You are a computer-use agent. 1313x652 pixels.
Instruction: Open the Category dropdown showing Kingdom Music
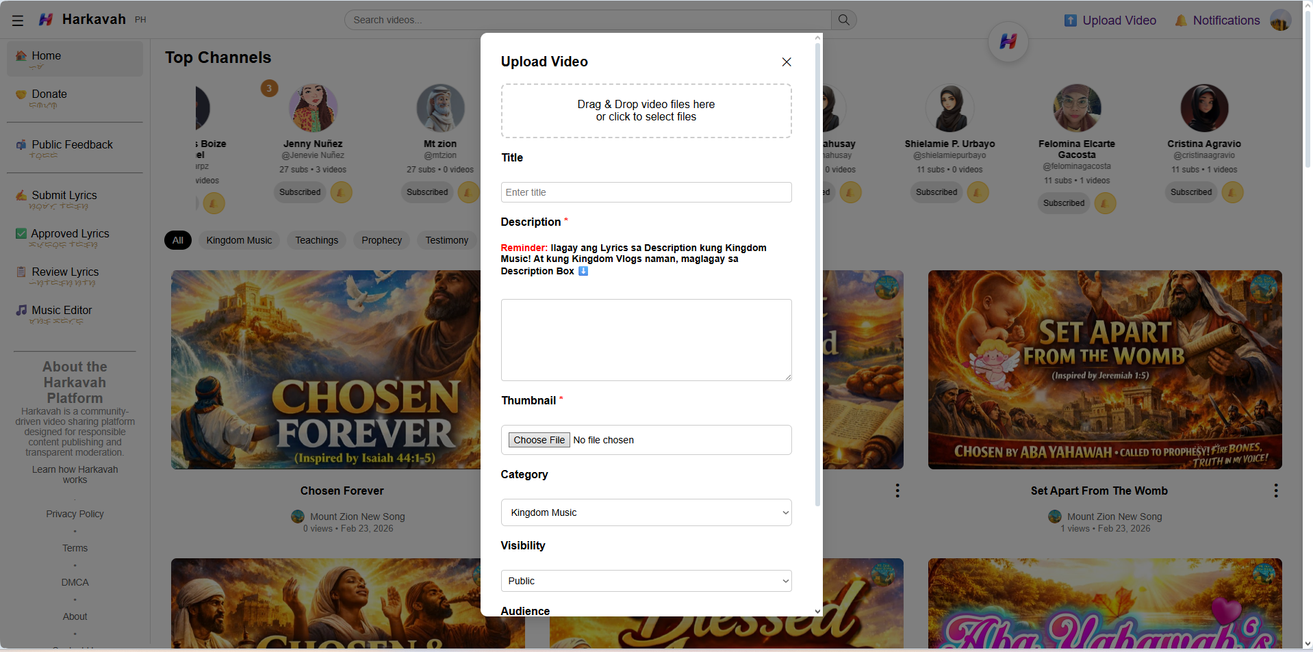pyautogui.click(x=645, y=512)
